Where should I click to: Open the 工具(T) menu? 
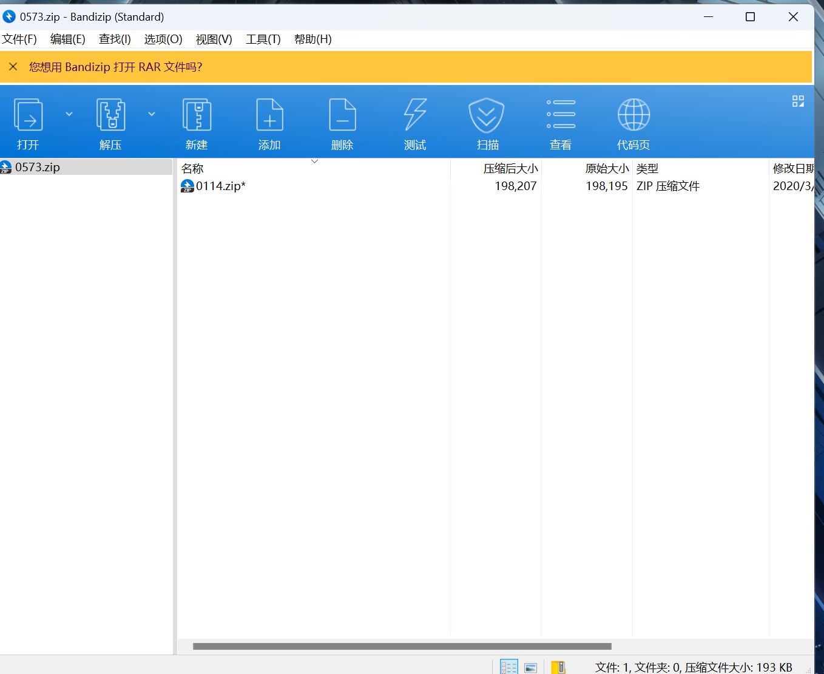[263, 39]
